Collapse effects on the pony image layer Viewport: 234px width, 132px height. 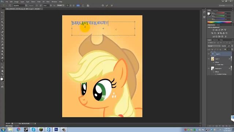click(231, 59)
